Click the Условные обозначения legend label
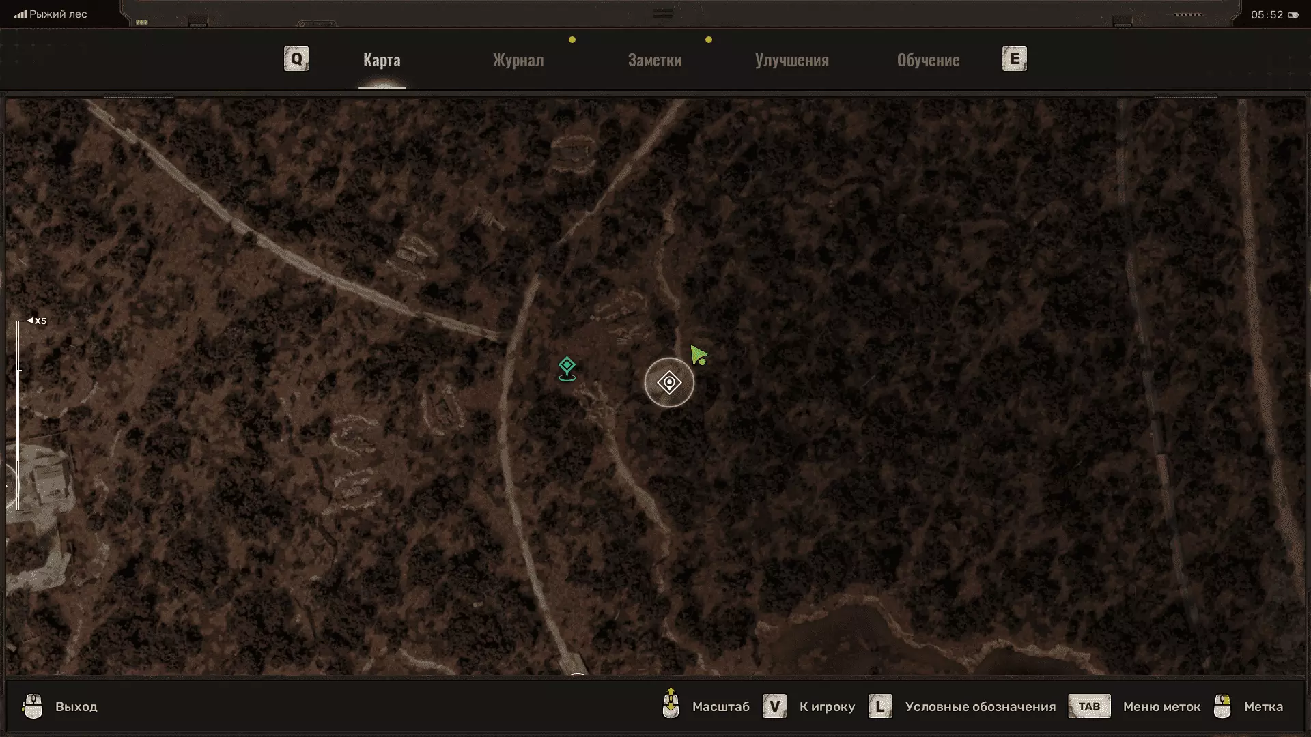Viewport: 1311px width, 737px height. click(980, 707)
